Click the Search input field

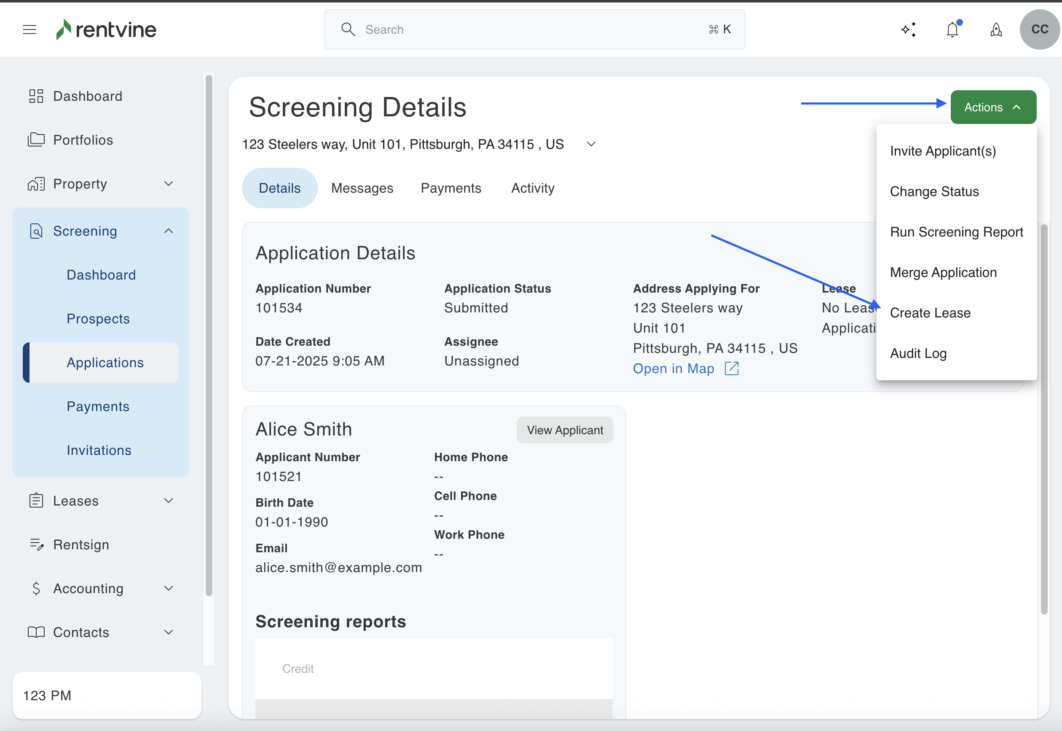(534, 30)
